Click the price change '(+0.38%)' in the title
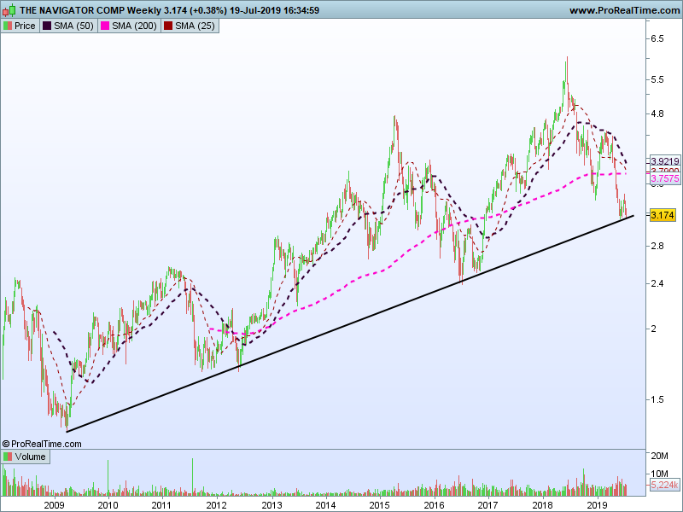 (x=208, y=10)
